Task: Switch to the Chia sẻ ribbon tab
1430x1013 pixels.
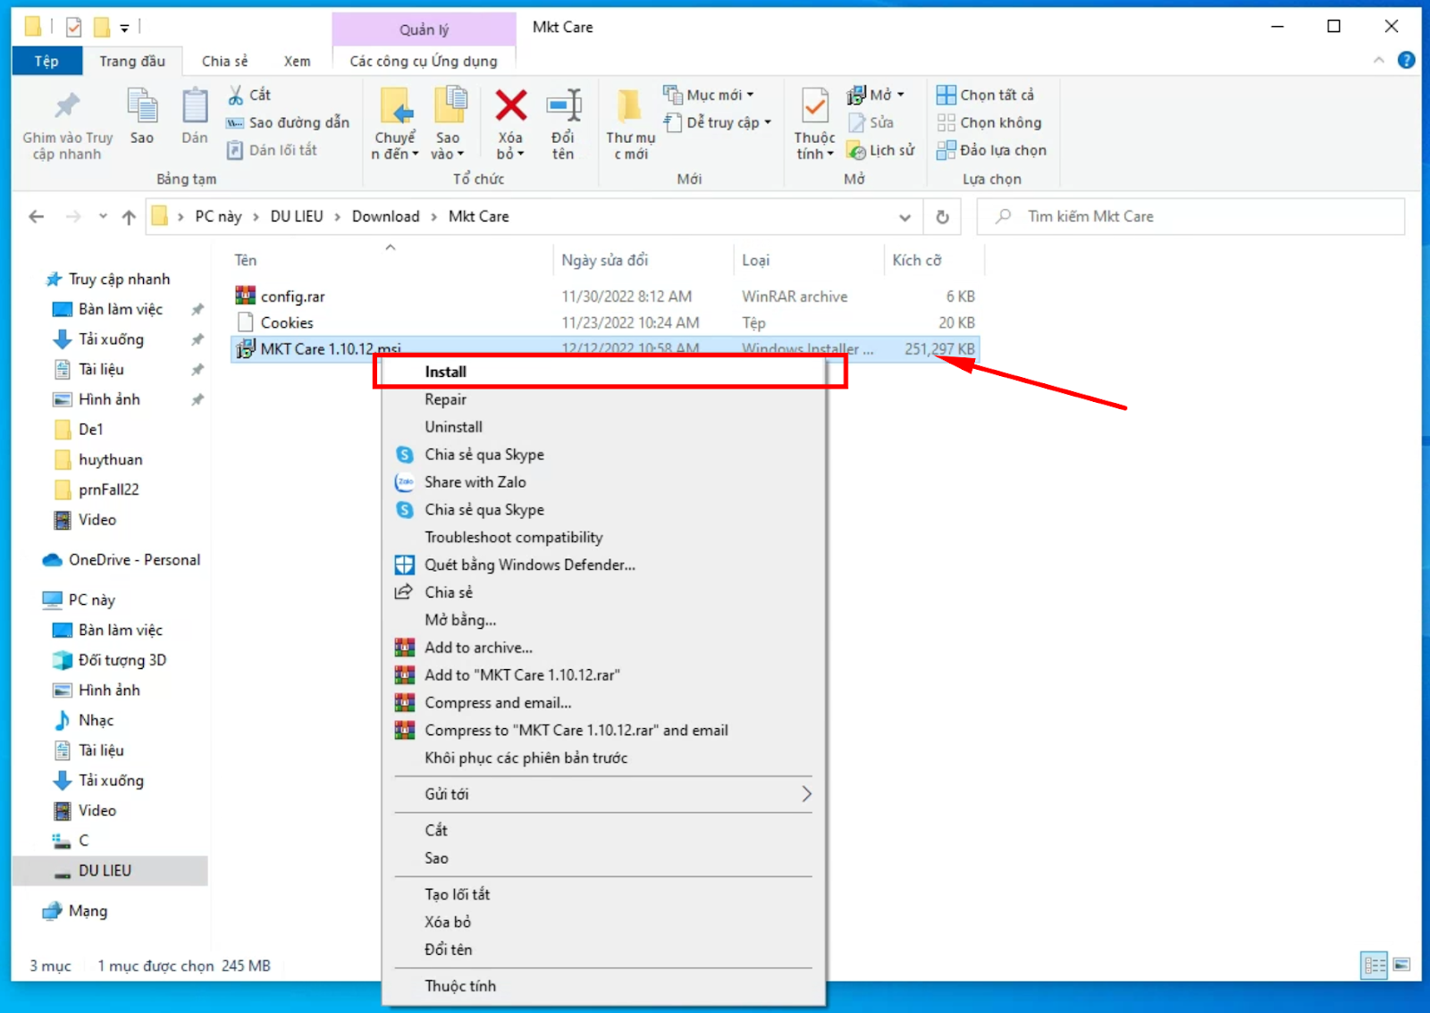Action: (x=224, y=61)
